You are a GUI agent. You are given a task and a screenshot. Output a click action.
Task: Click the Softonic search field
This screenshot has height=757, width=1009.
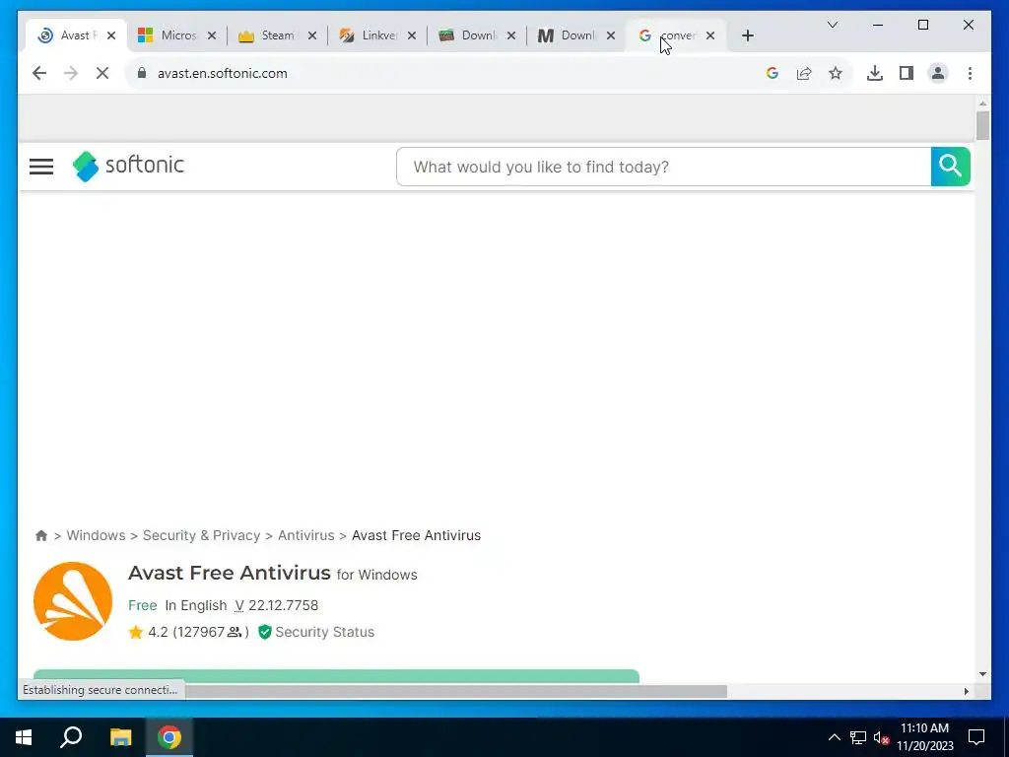point(663,167)
